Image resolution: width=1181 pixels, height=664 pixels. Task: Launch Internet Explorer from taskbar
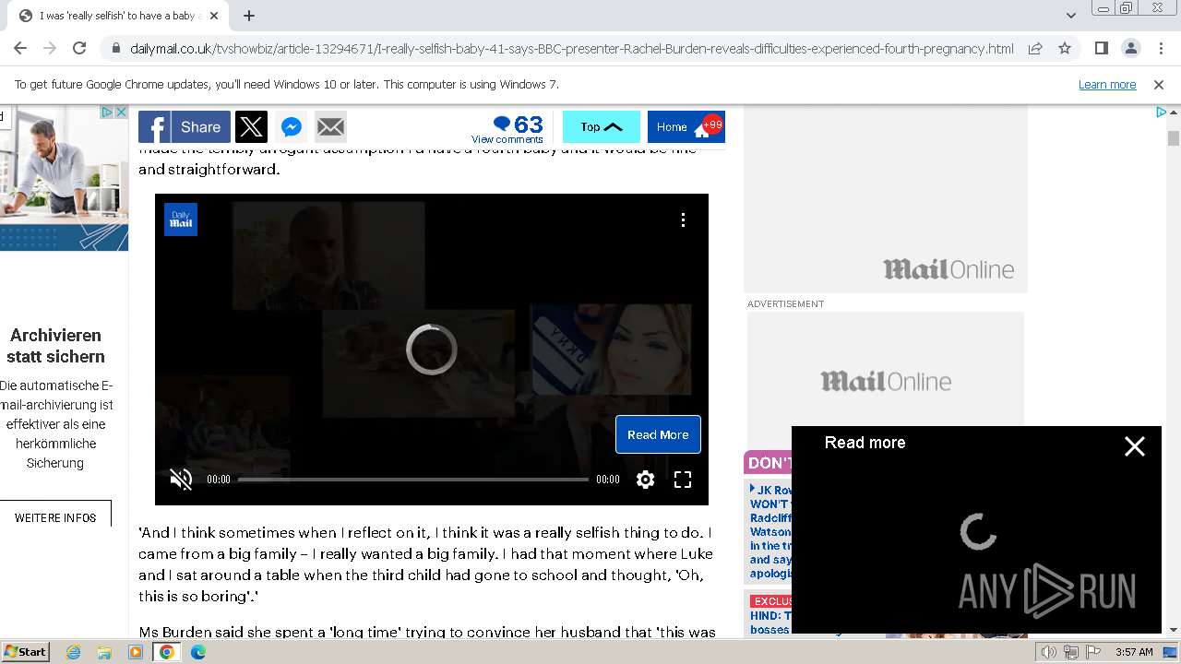(74, 652)
